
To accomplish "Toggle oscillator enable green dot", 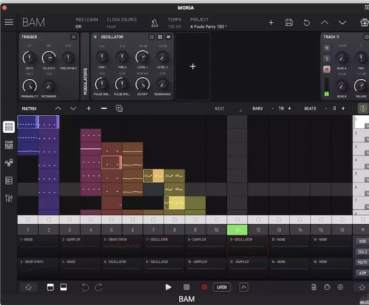I will click(95, 37).
